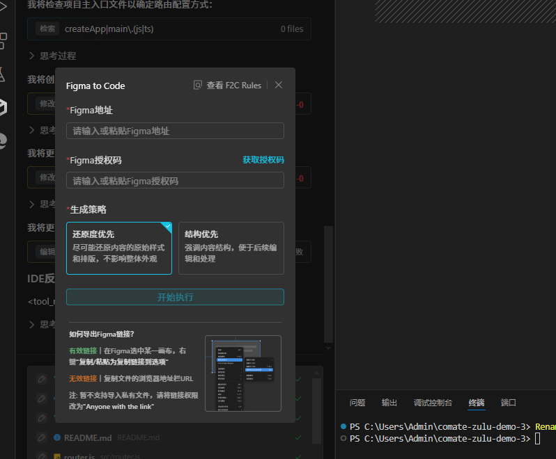Select the 还原度优先 generation strategy

tap(119, 248)
